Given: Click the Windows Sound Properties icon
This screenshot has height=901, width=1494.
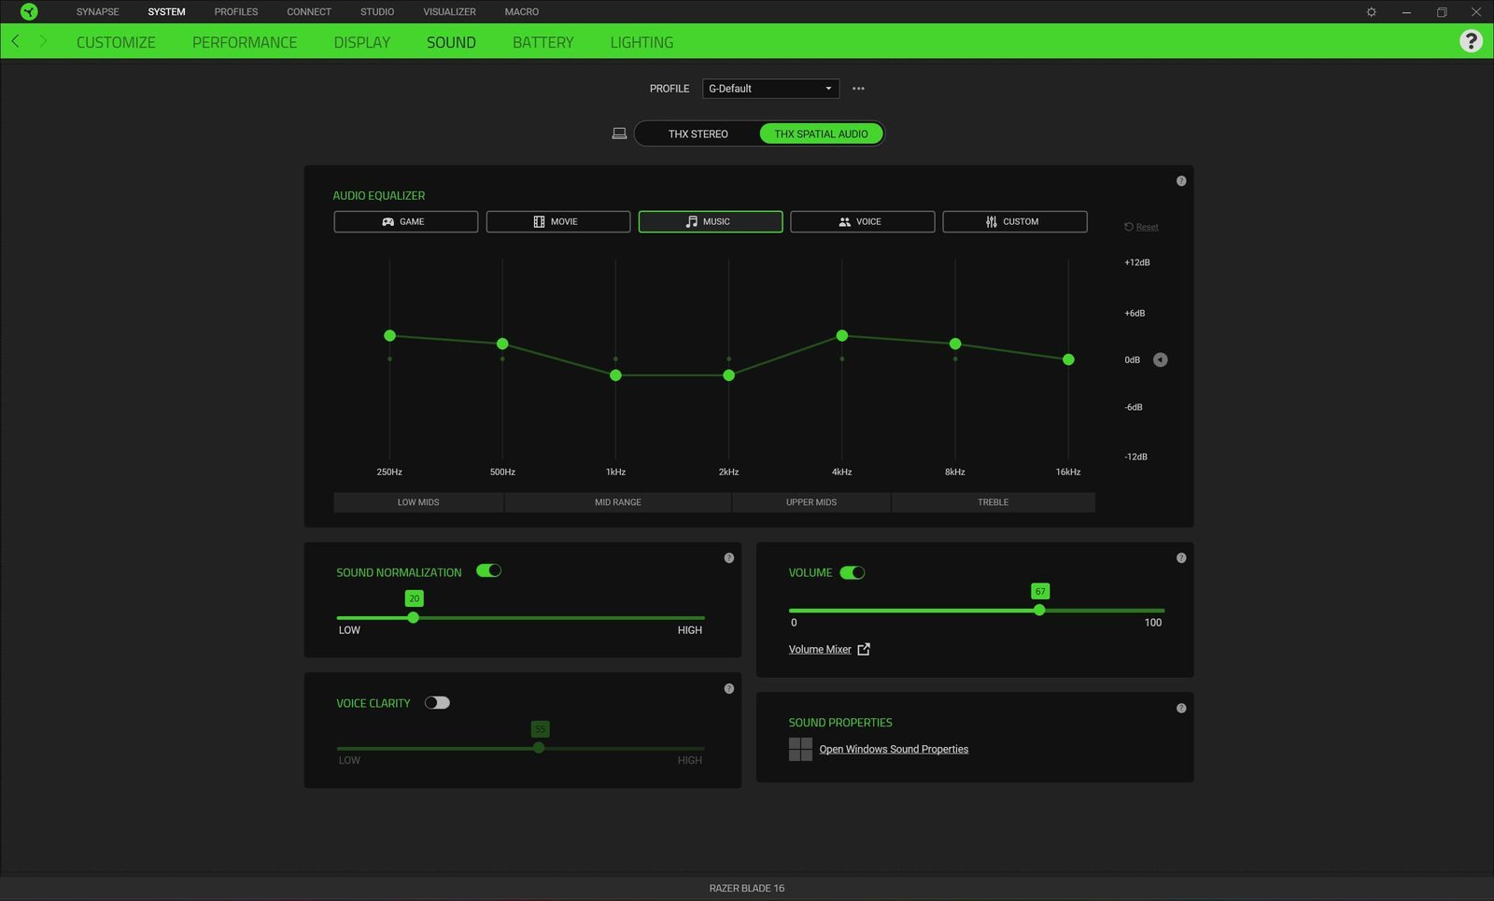Looking at the screenshot, I should (x=800, y=749).
